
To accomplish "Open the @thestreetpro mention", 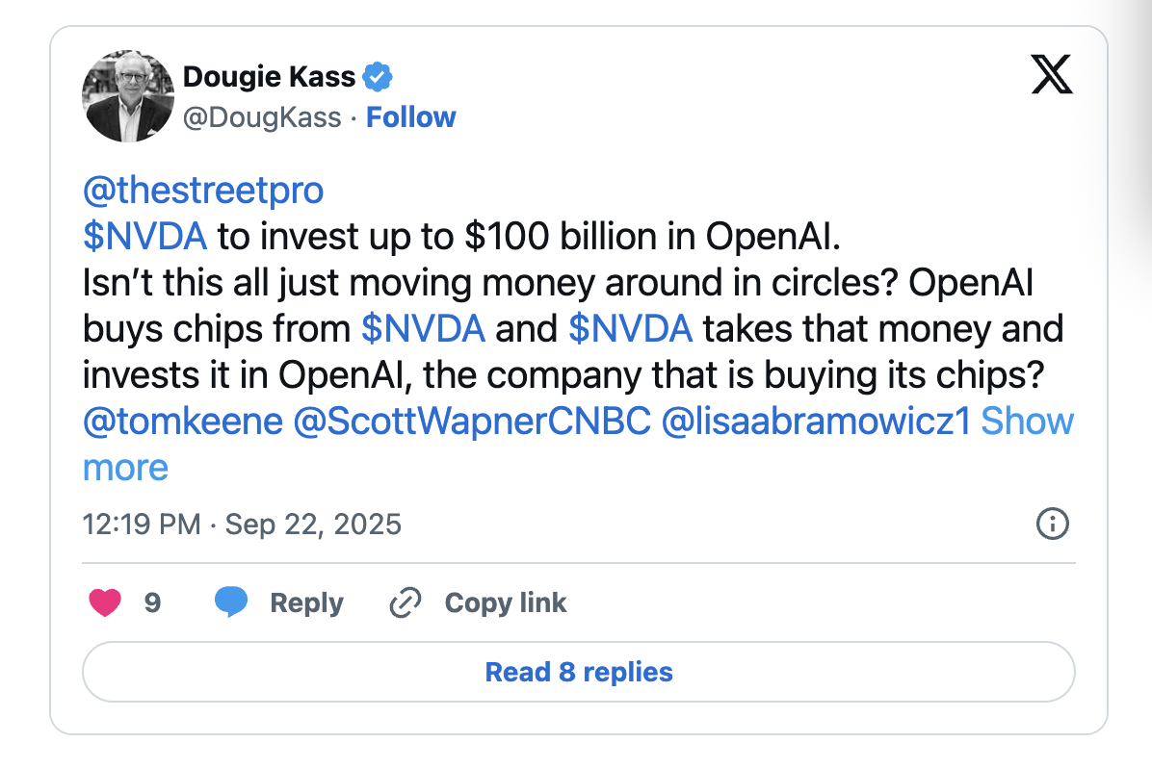I will (x=203, y=191).
